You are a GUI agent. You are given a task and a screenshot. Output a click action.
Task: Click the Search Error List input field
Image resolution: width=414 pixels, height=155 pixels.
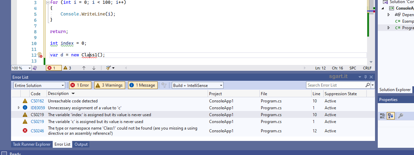tap(335, 85)
